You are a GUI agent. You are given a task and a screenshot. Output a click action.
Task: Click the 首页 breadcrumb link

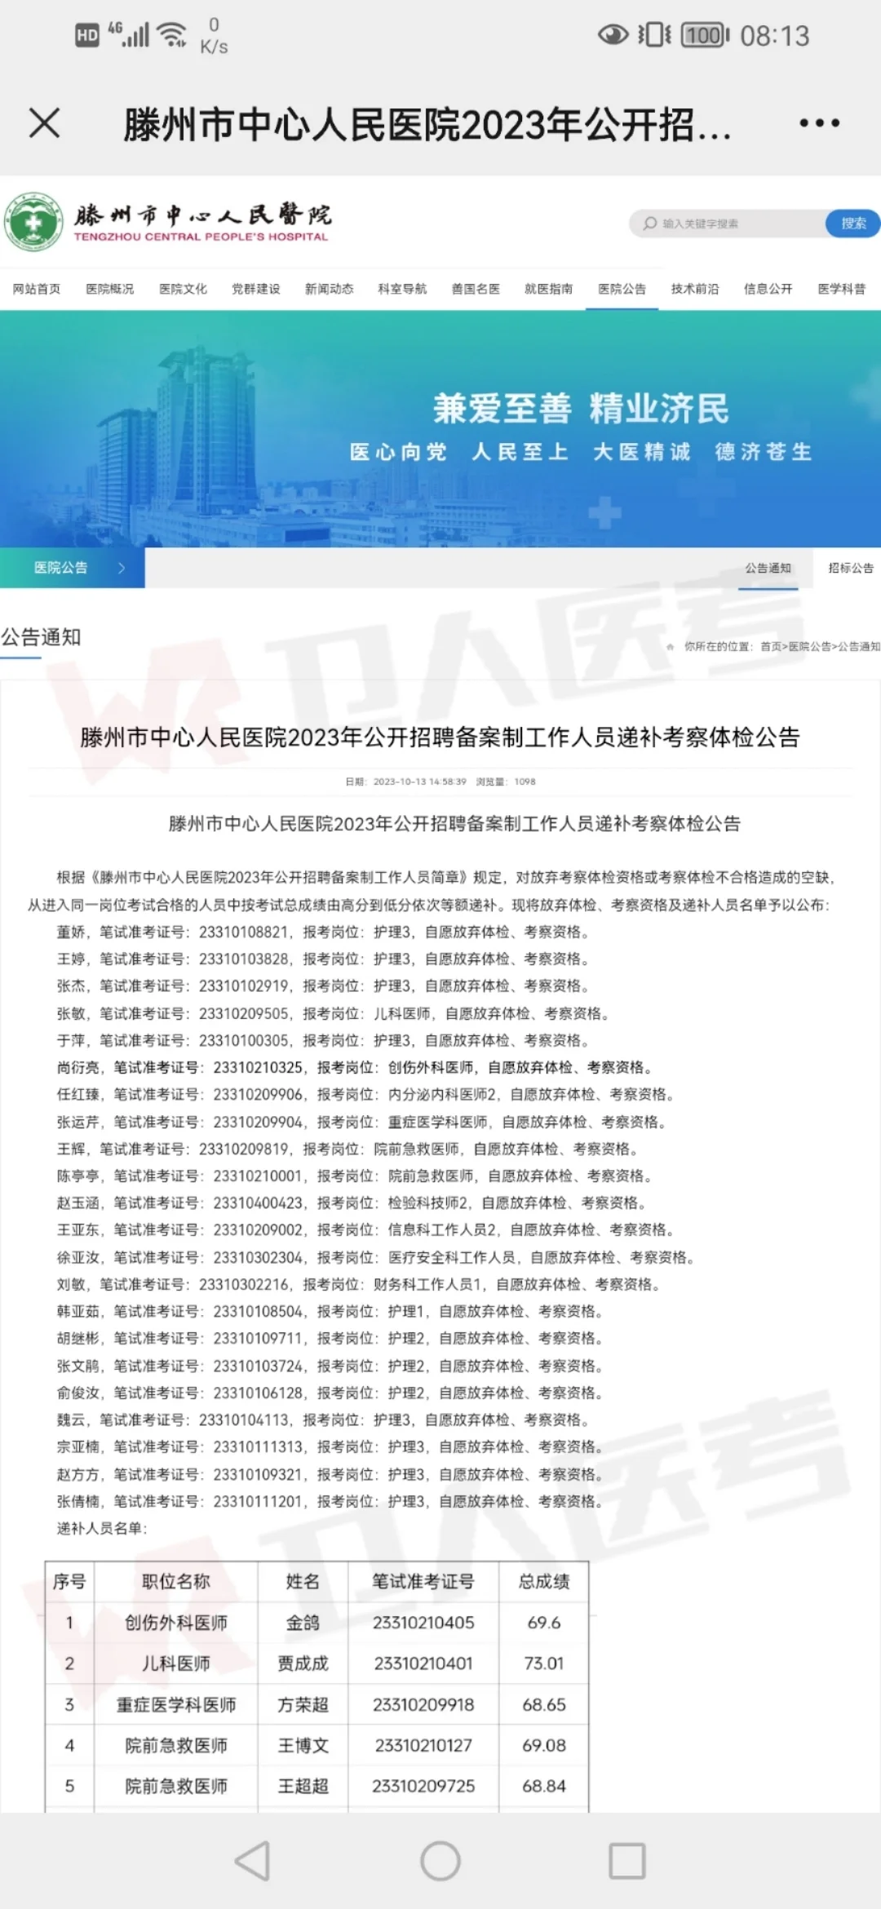click(771, 647)
